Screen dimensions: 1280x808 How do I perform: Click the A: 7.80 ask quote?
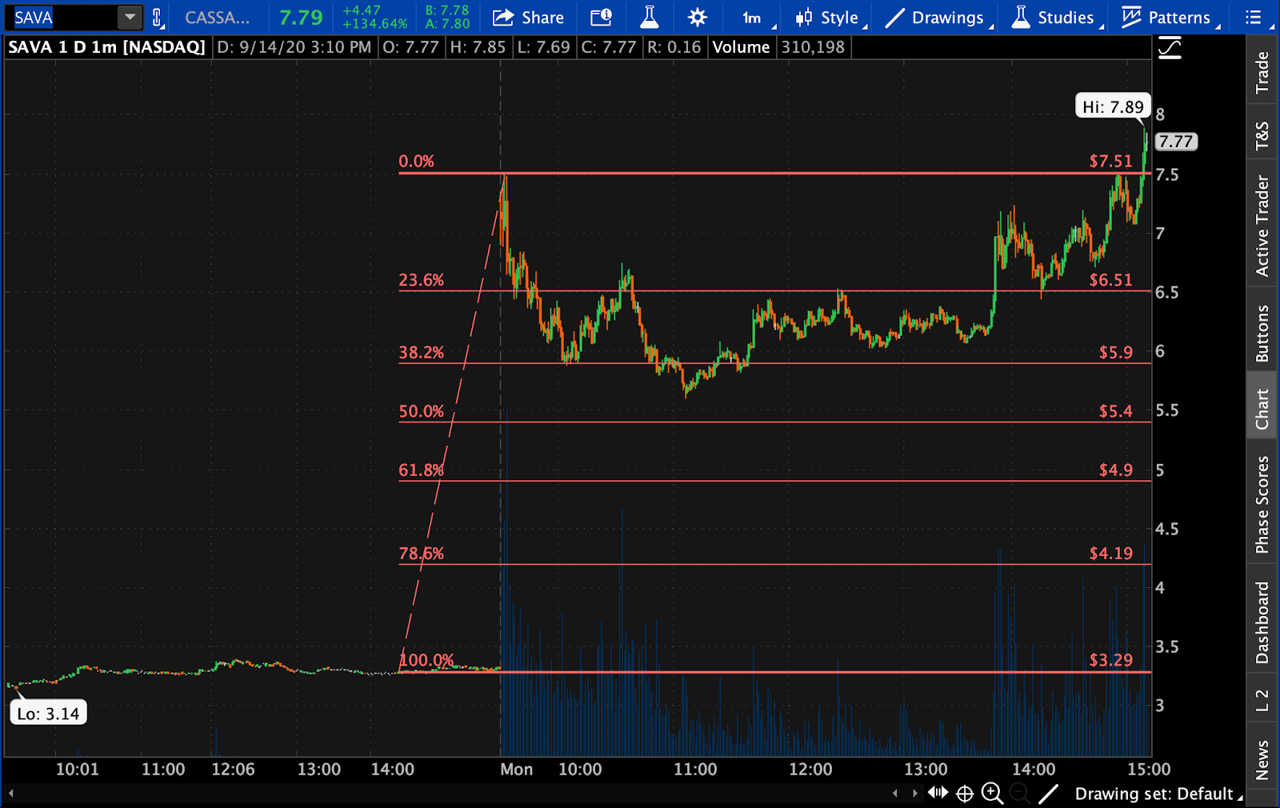[x=447, y=24]
